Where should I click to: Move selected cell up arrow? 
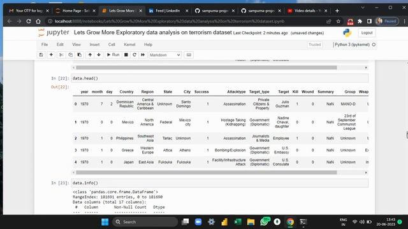(90, 55)
